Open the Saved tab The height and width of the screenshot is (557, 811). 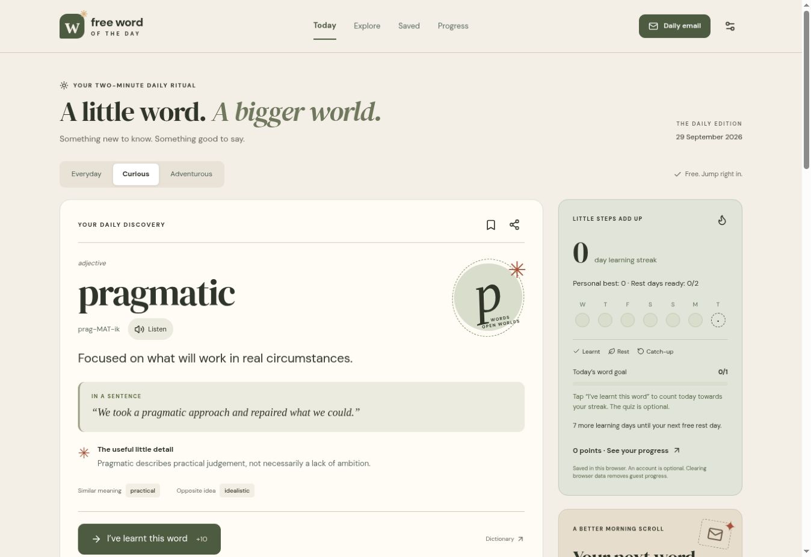click(409, 26)
